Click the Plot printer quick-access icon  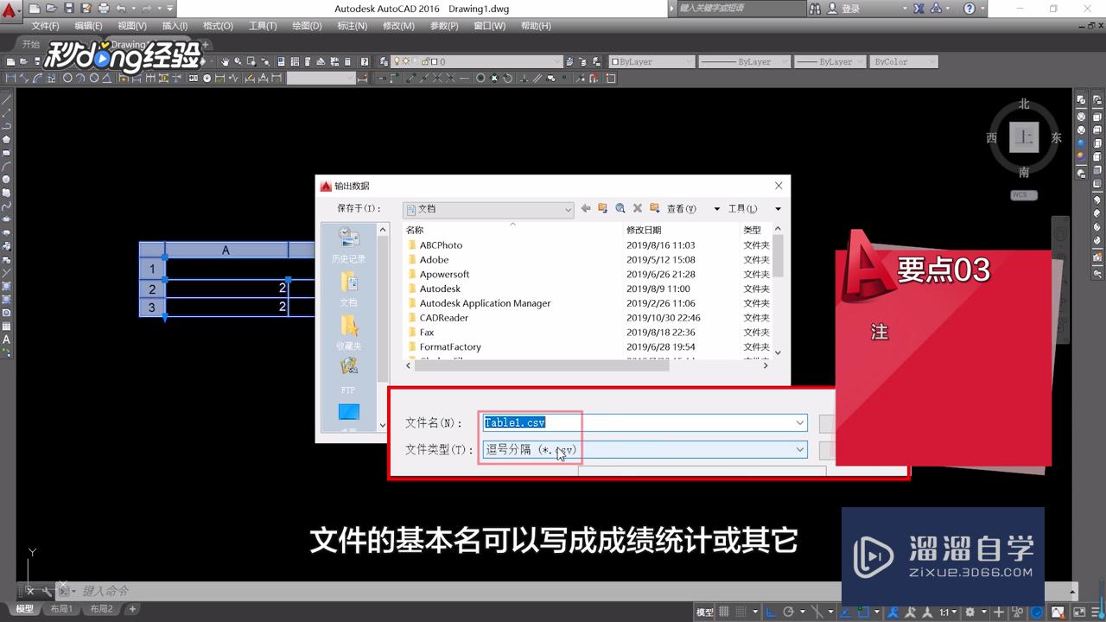point(103,8)
